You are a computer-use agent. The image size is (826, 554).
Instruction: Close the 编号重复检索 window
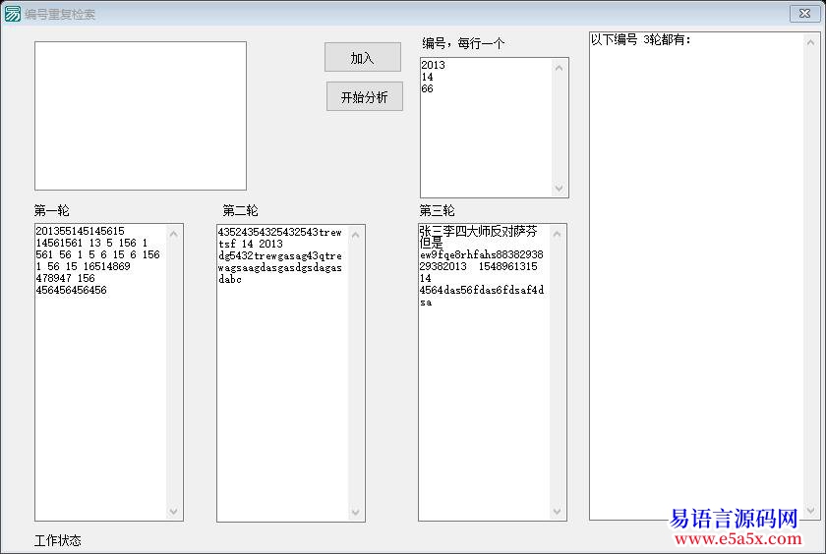(x=804, y=13)
